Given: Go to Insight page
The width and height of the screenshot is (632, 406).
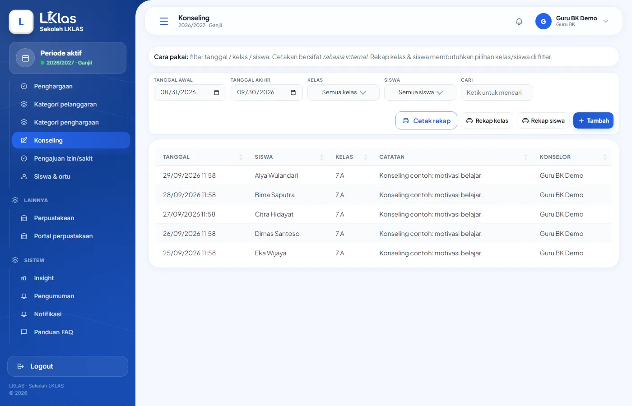Looking at the screenshot, I should 71,278.
